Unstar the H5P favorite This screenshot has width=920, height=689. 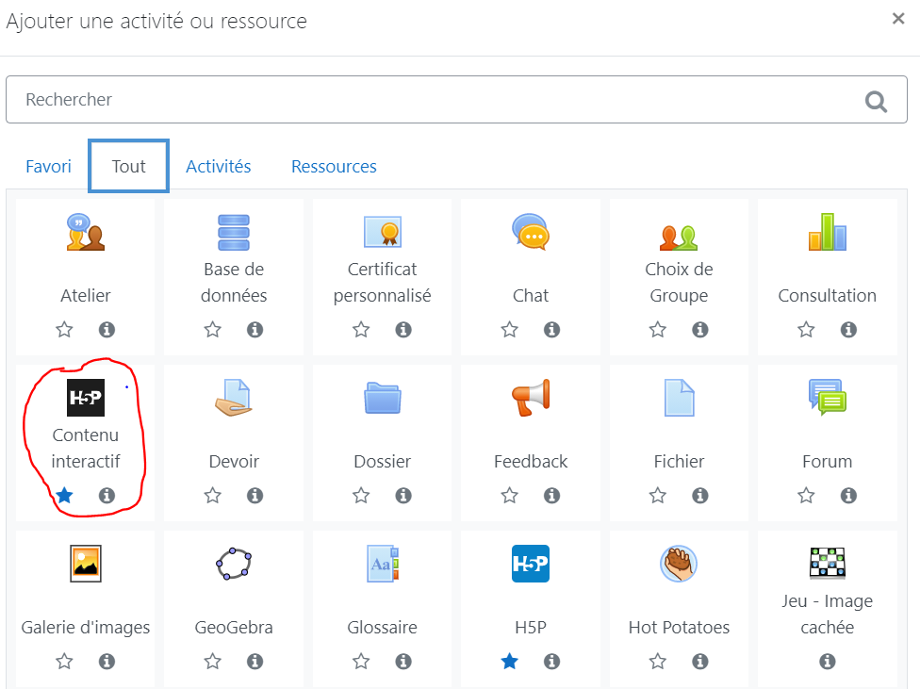pyautogui.click(x=509, y=662)
